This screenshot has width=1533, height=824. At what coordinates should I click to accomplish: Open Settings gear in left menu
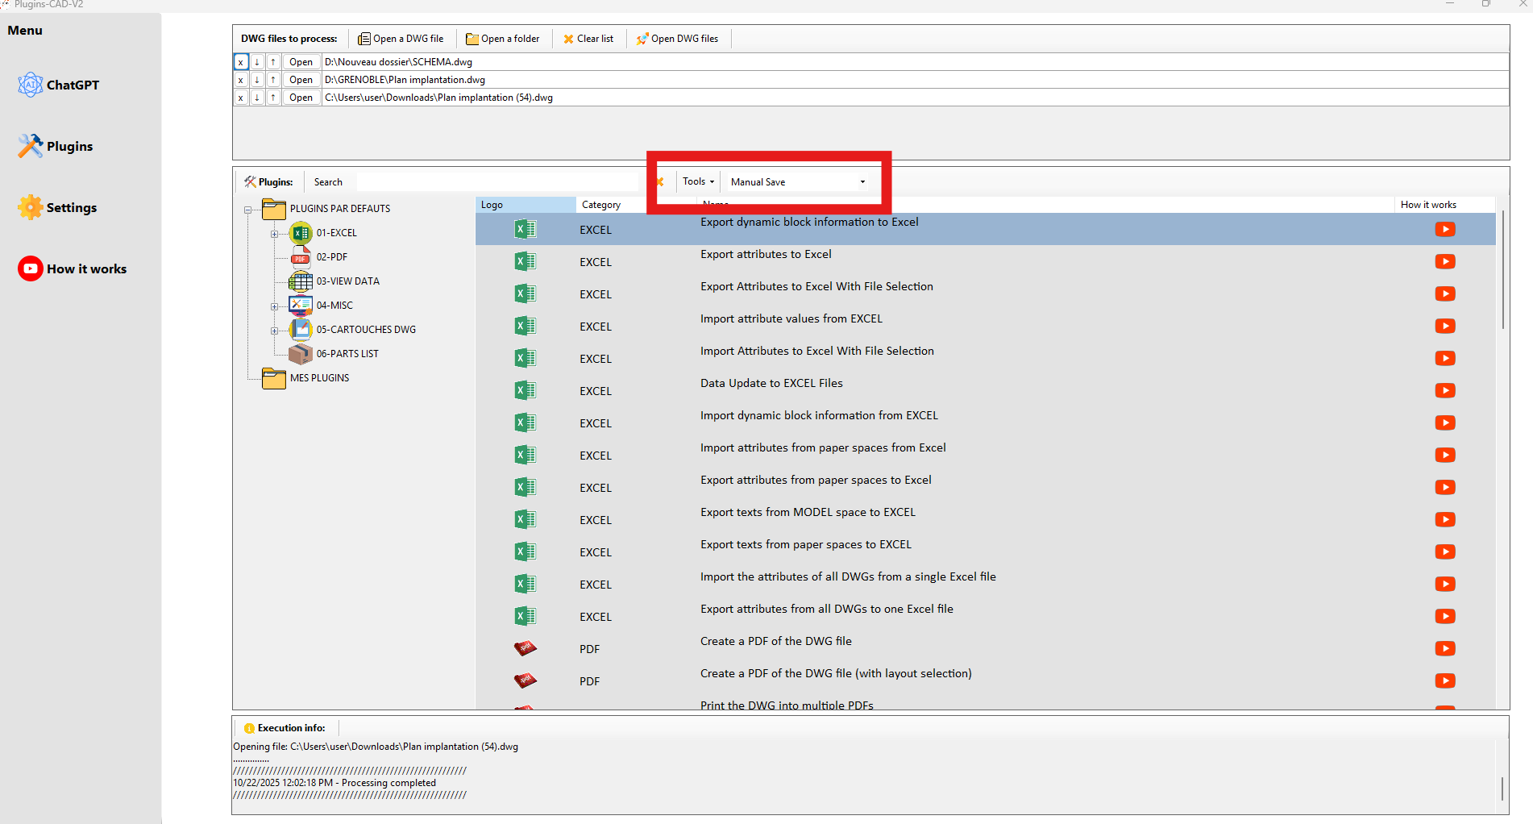[x=30, y=207]
